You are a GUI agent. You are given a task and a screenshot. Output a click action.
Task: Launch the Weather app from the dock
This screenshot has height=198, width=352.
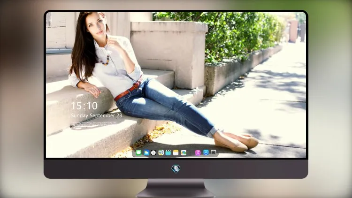tap(146, 152)
